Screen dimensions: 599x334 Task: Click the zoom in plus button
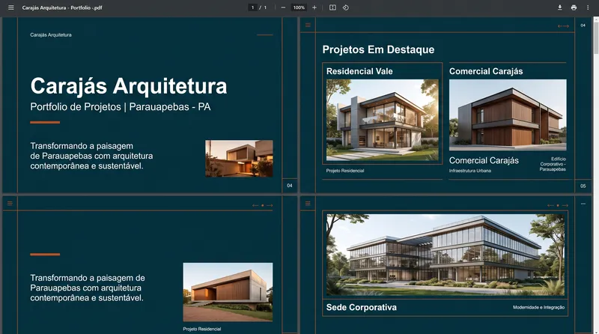coord(314,7)
